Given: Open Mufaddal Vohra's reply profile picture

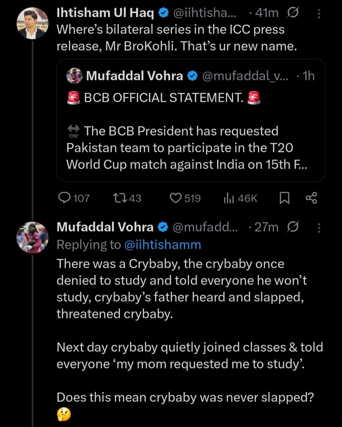Looking at the screenshot, I should coord(32,237).
